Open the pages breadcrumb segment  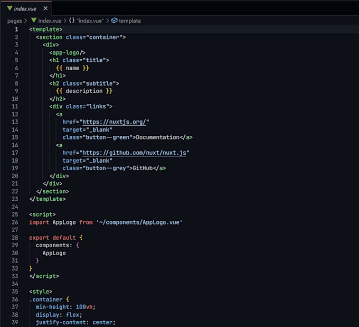pos(15,21)
